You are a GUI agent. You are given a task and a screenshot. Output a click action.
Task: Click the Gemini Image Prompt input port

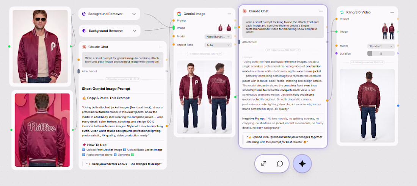[x=174, y=20]
